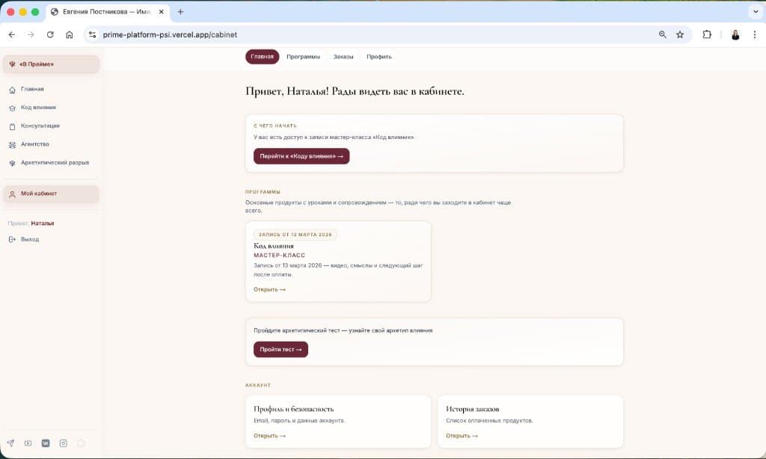This screenshot has width=766, height=459.
Task: Bookmark this page with the star icon
Action: pos(680,34)
